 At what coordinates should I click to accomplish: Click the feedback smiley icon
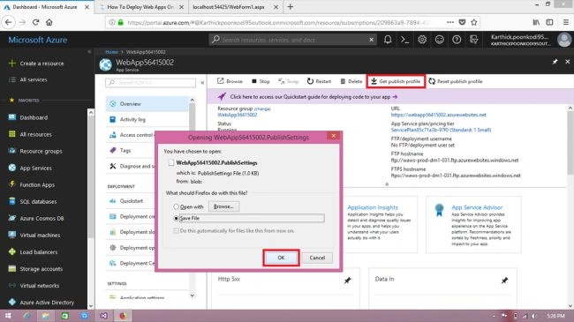pyautogui.click(x=439, y=40)
